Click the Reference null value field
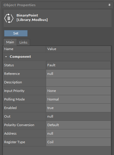This screenshot has width=114, height=155. (78, 74)
